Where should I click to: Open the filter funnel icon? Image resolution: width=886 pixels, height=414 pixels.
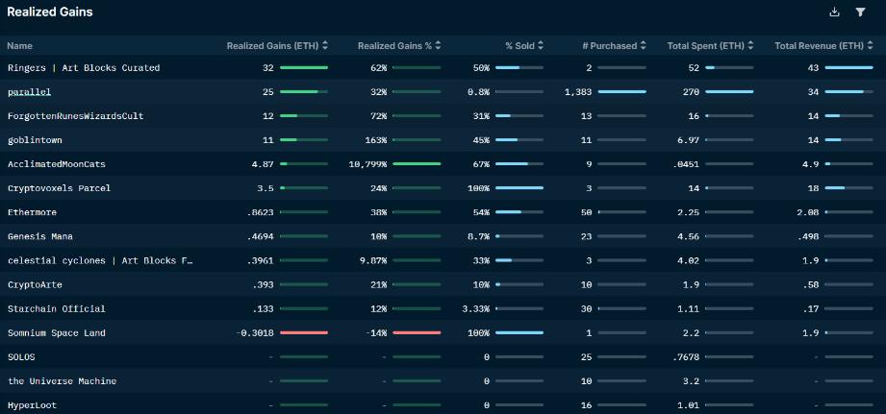(860, 12)
